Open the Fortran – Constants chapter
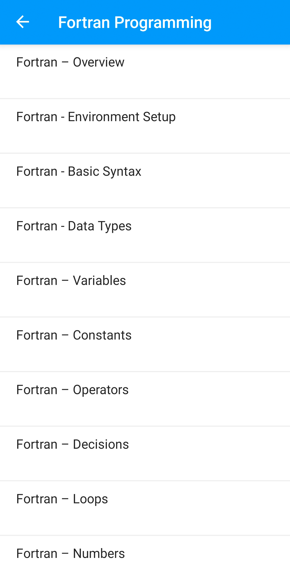 pyautogui.click(x=74, y=335)
